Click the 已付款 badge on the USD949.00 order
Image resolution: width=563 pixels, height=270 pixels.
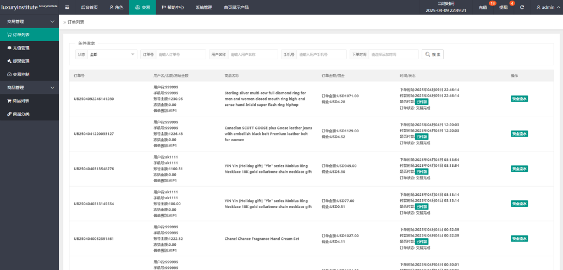(x=422, y=172)
